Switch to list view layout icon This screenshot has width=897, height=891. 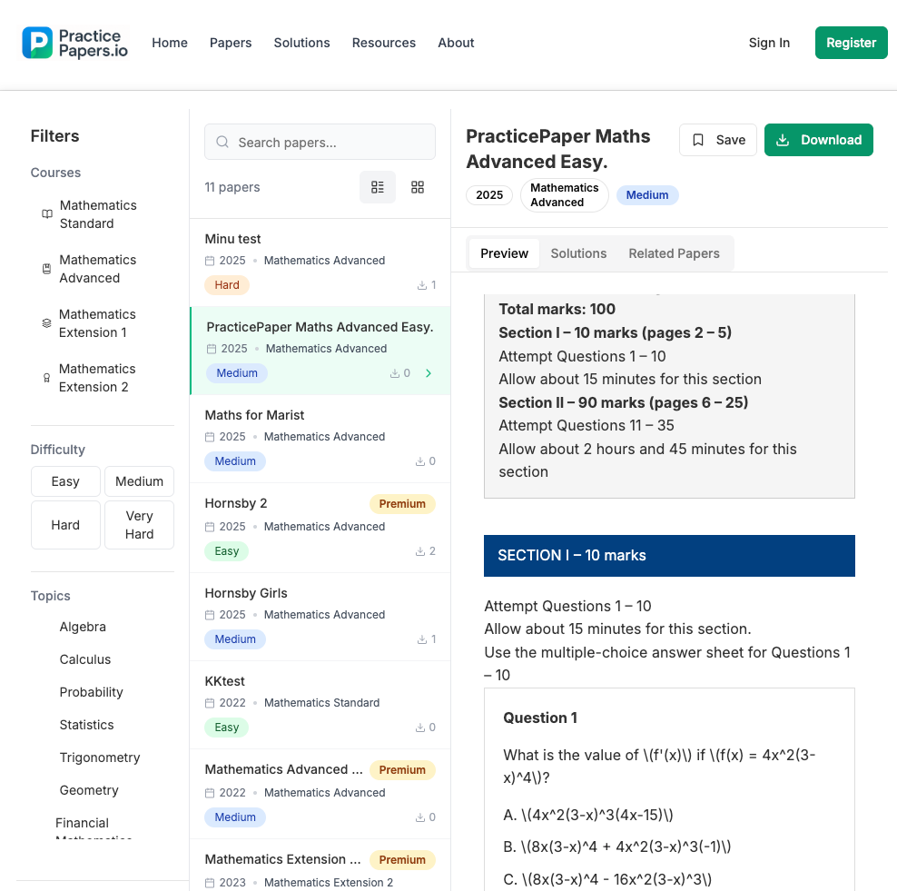coord(378,187)
